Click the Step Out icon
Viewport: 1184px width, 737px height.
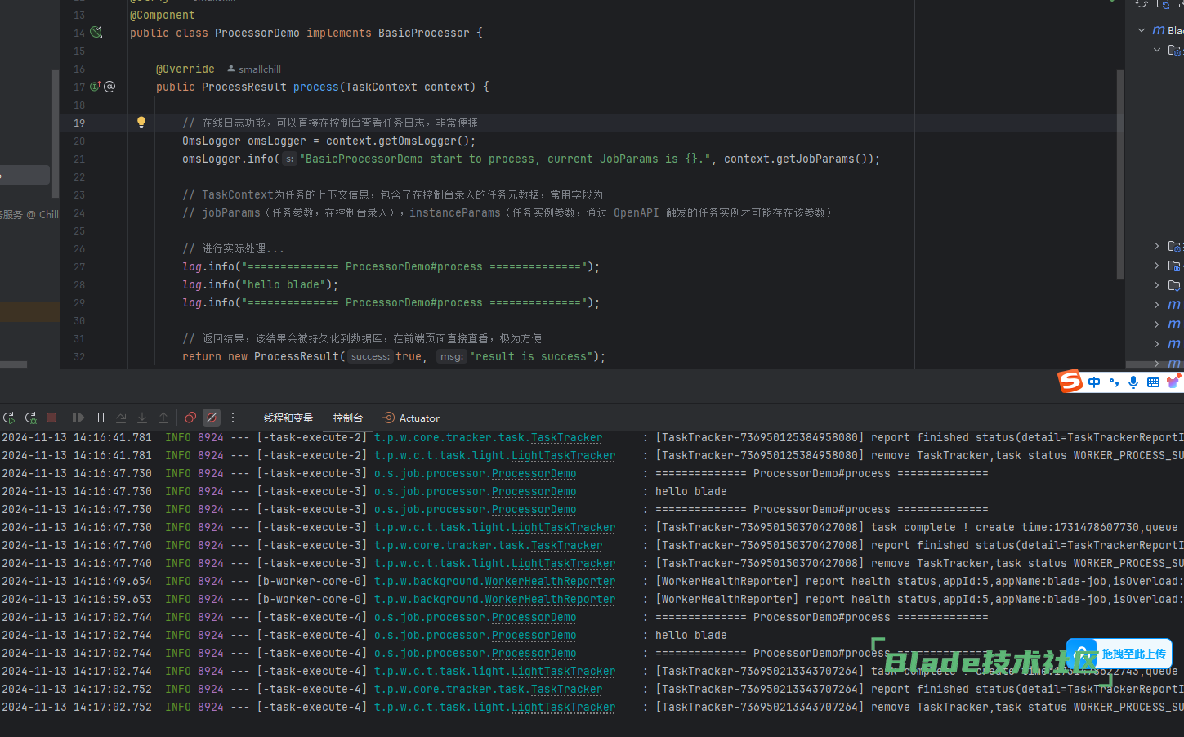[x=163, y=418]
